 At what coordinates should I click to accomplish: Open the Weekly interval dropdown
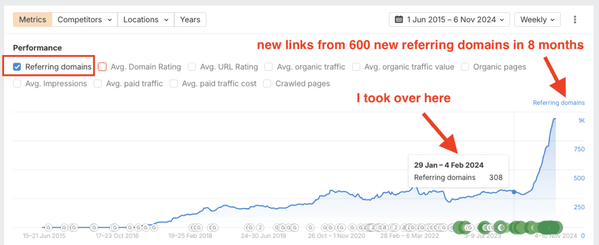[537, 19]
